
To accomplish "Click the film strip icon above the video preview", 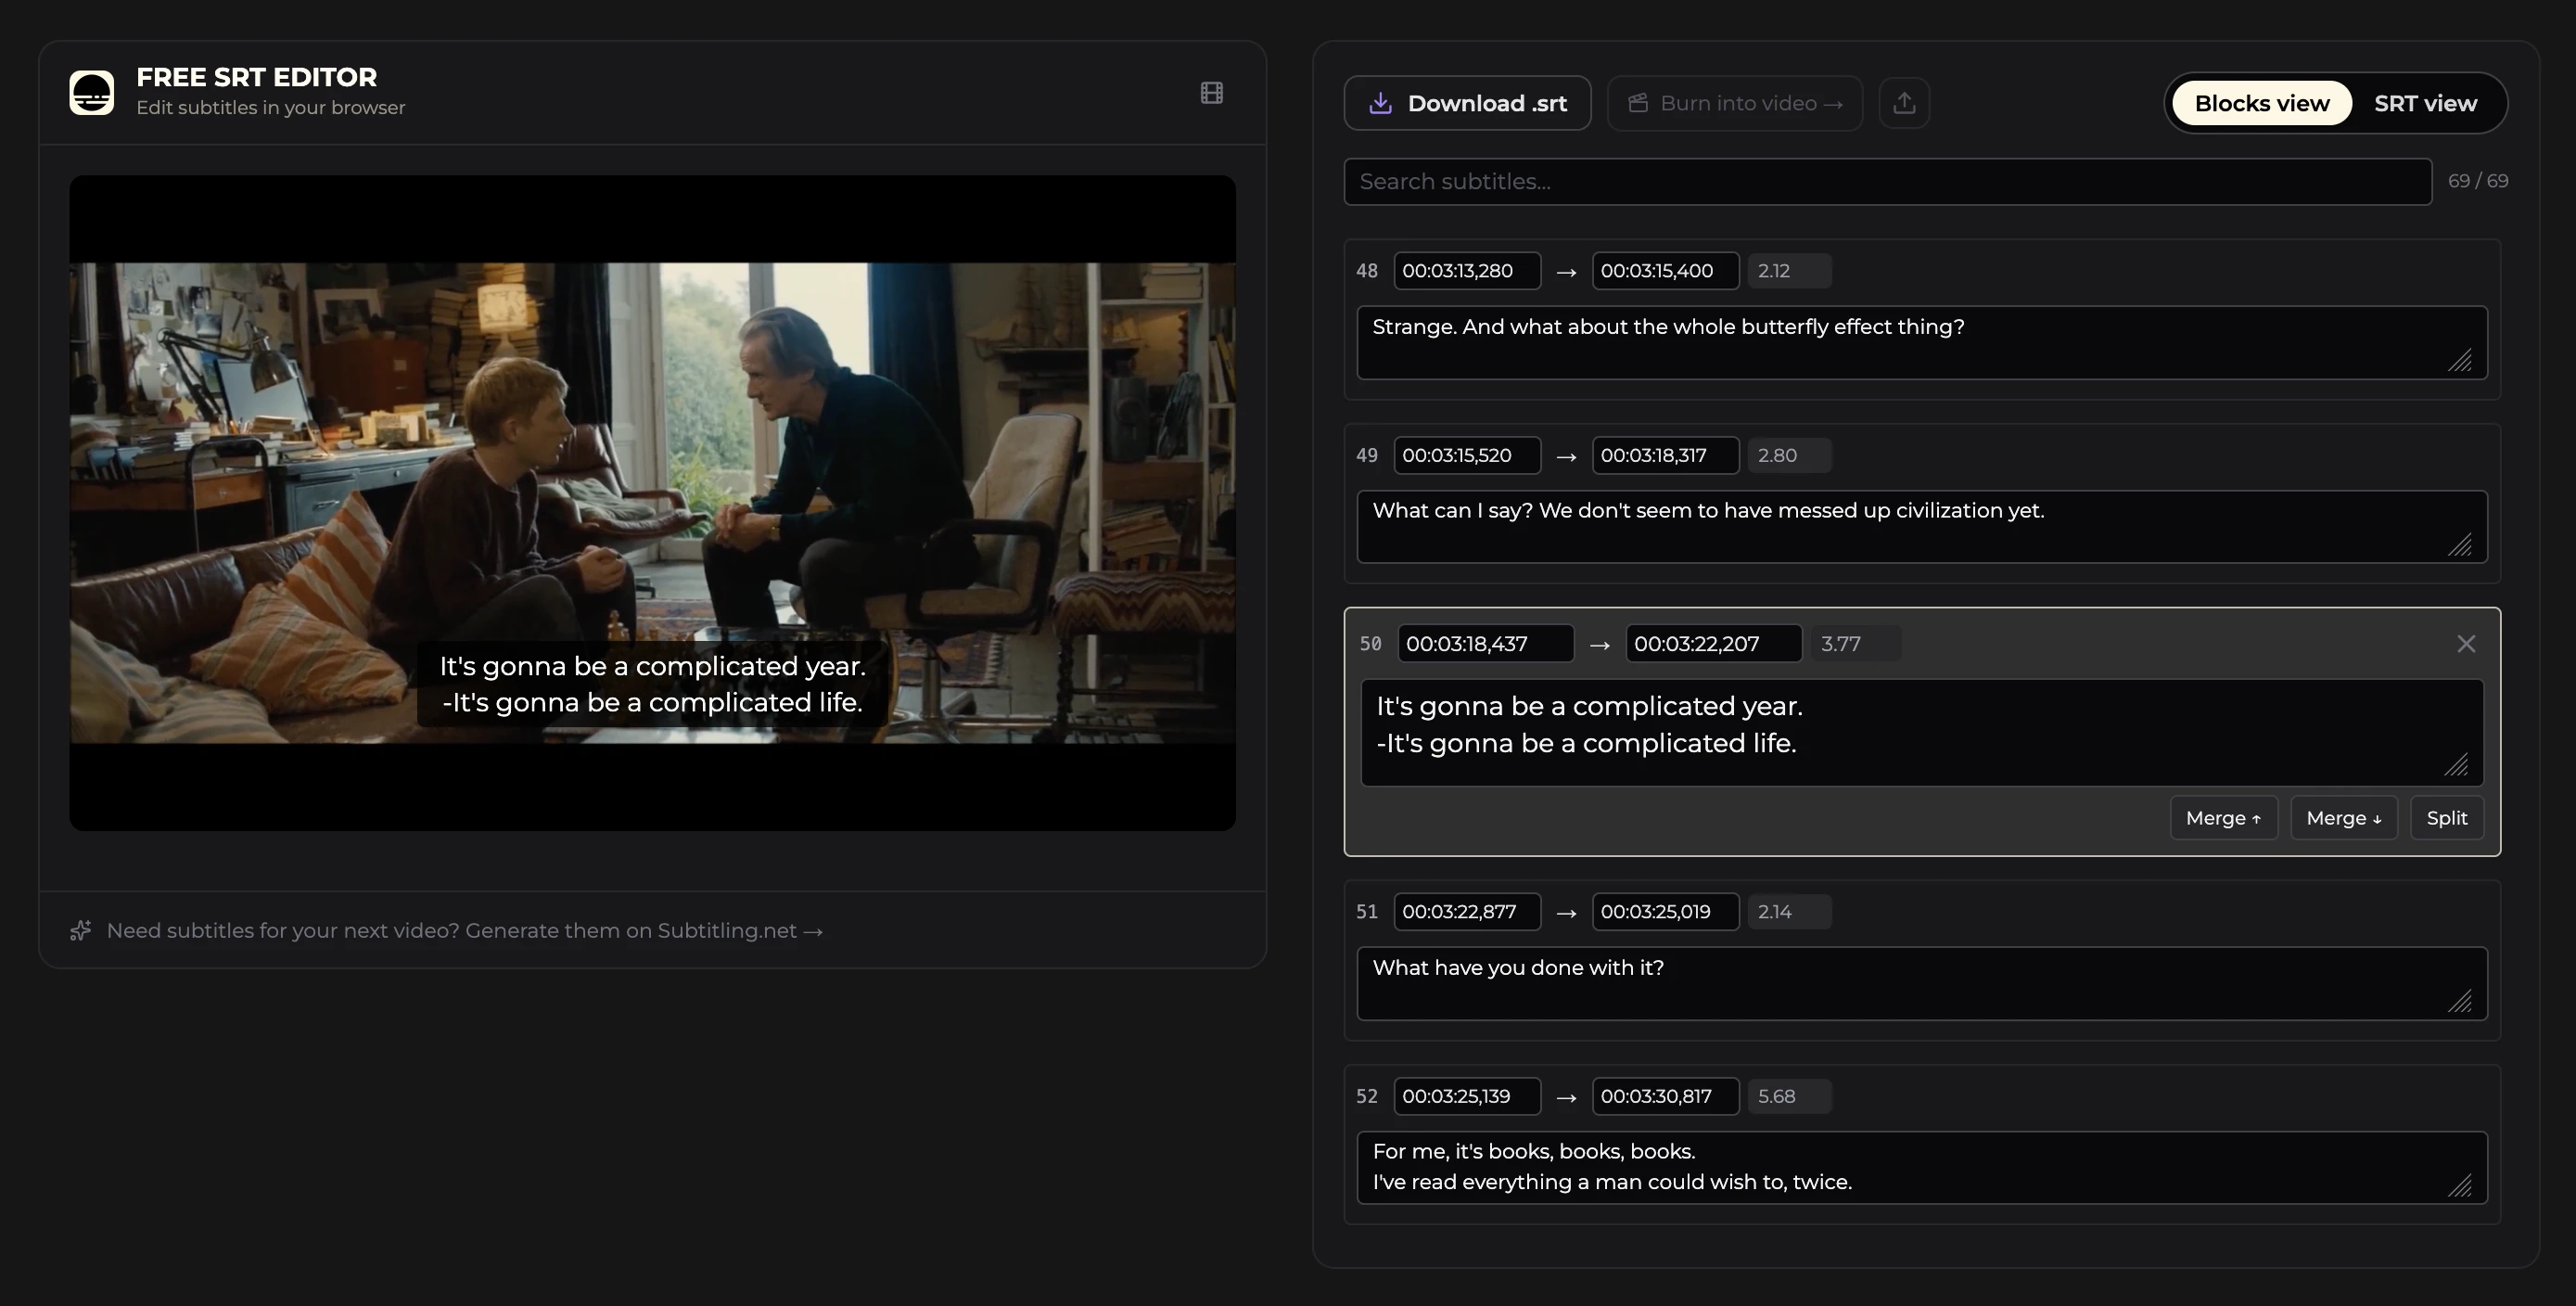I will point(1211,92).
